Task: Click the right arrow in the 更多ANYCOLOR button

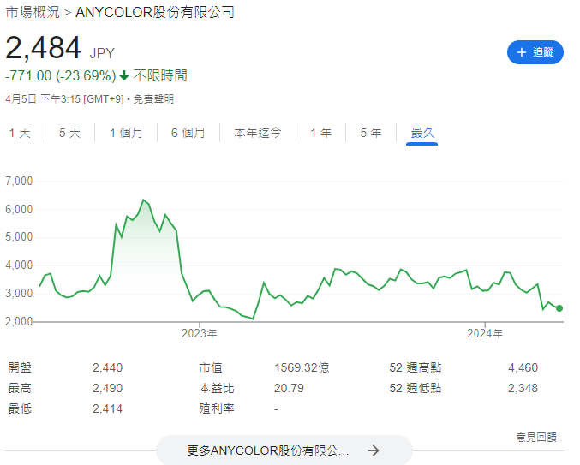Action: (x=373, y=450)
